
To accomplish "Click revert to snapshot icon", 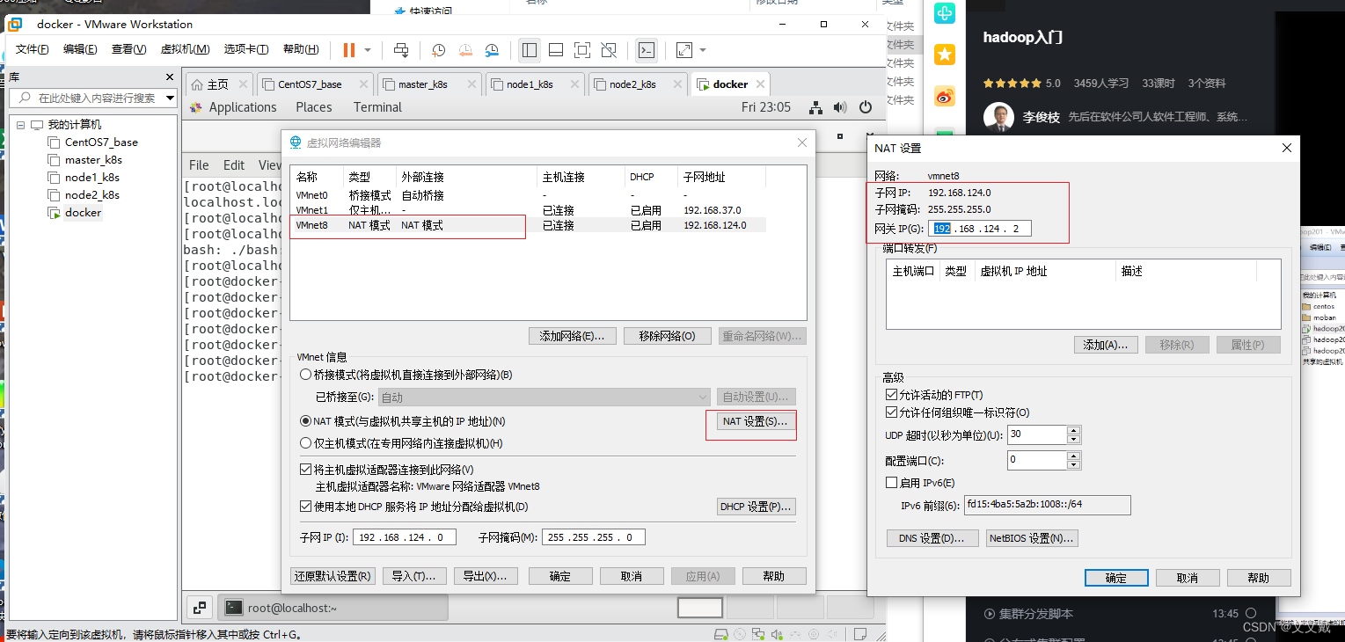I will pyautogui.click(x=465, y=50).
